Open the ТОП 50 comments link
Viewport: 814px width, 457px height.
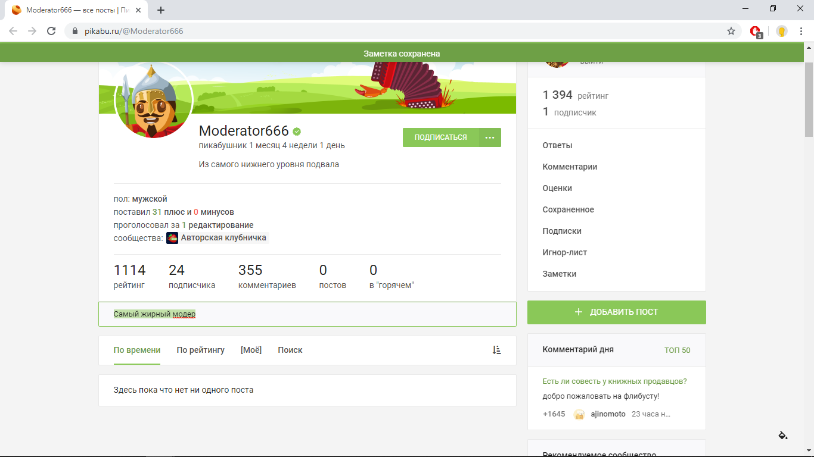(677, 350)
